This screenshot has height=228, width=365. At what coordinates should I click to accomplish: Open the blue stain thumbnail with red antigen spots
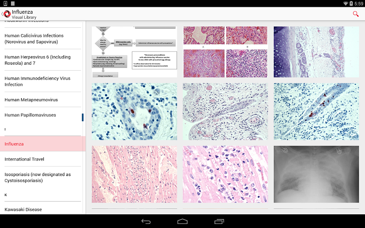pyautogui.click(x=316, y=111)
